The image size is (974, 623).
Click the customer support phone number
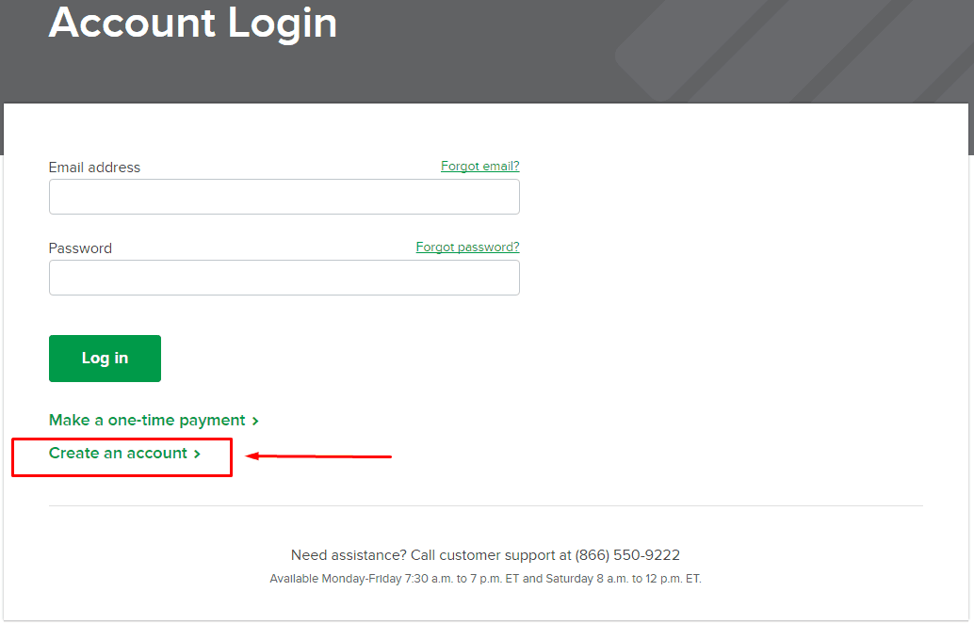tap(625, 554)
